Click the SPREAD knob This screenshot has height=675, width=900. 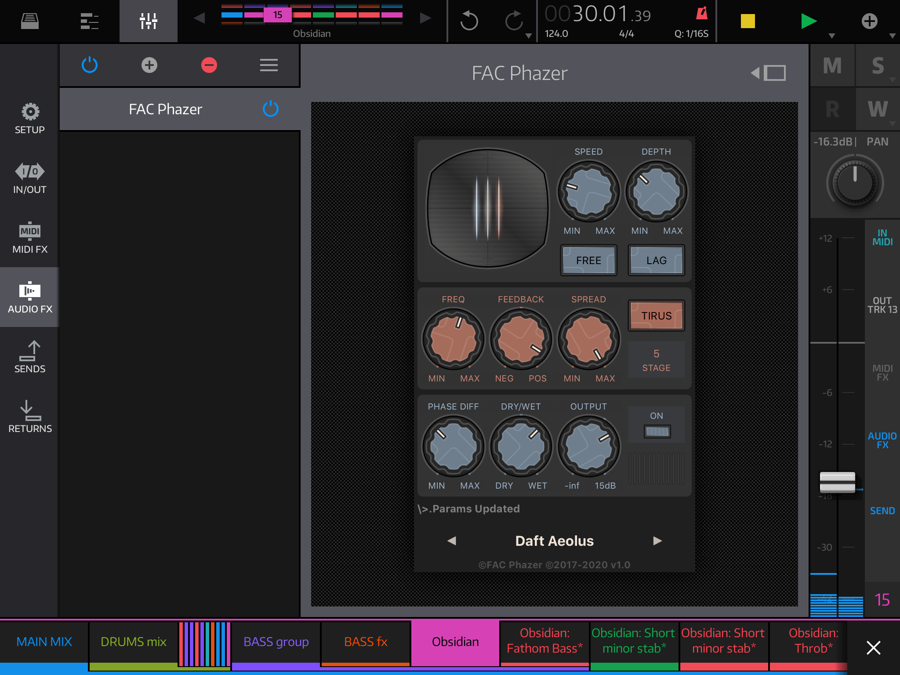[588, 339]
